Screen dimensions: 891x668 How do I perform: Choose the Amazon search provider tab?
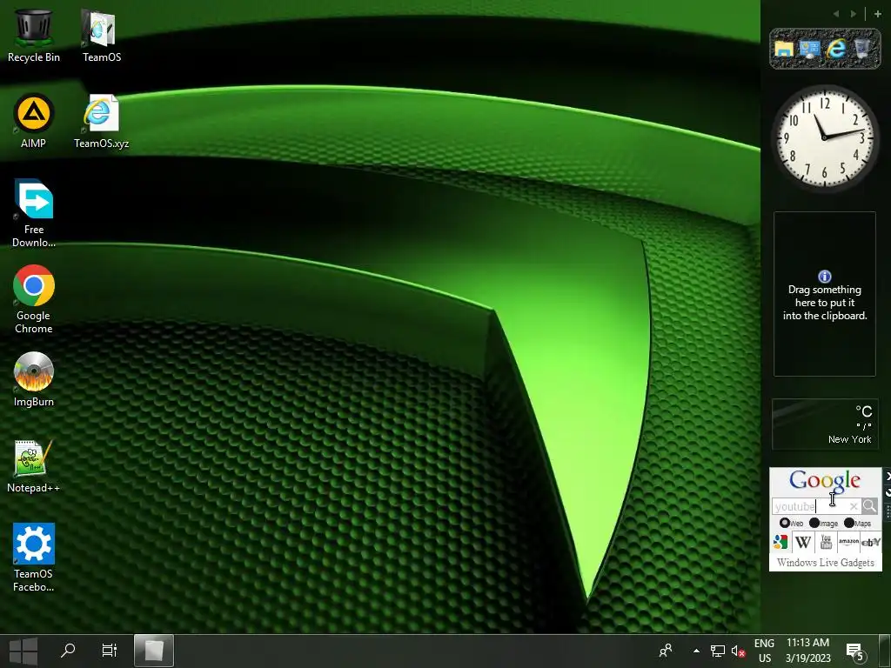[x=848, y=542]
